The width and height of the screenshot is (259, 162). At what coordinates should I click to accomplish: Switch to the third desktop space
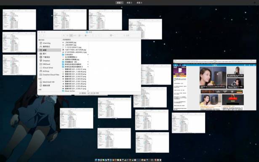click(x=139, y=3)
